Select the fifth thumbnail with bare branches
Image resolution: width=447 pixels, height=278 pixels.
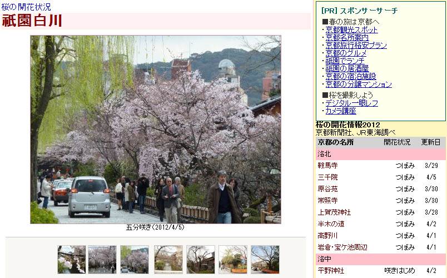[x=201, y=260]
